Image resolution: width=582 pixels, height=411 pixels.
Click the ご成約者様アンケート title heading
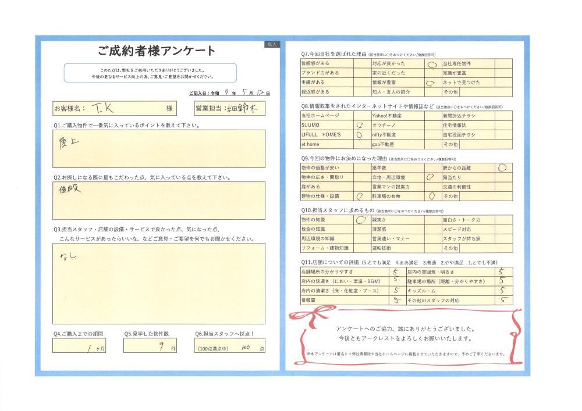[156, 51]
